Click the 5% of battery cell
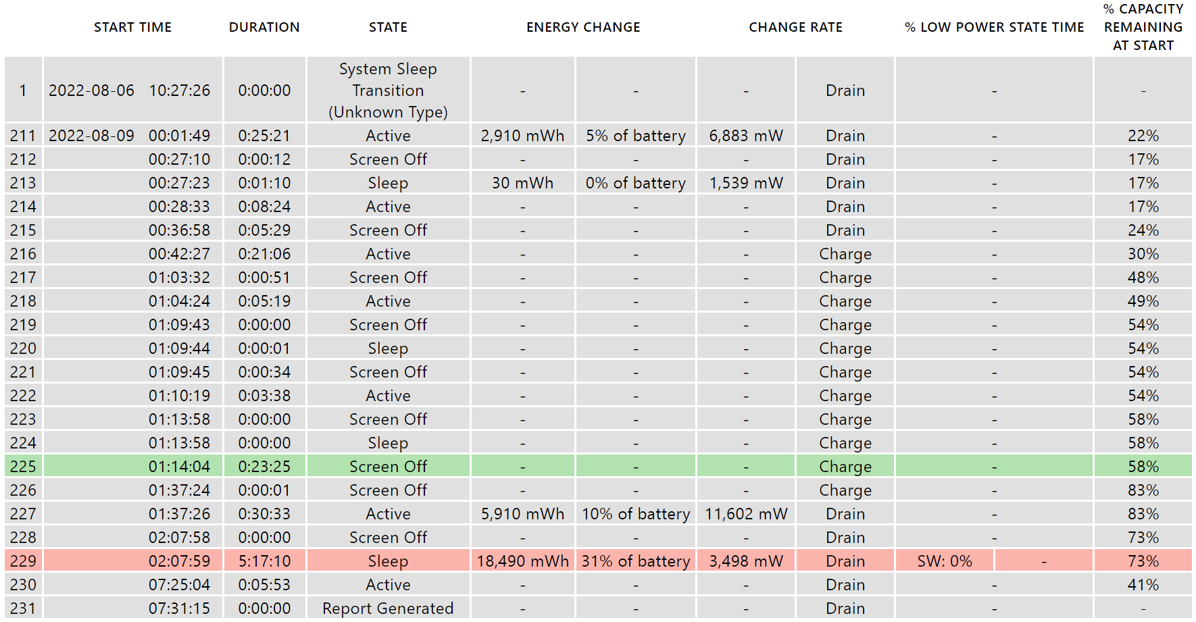Viewport: 1196px width, 622px height. (635, 135)
